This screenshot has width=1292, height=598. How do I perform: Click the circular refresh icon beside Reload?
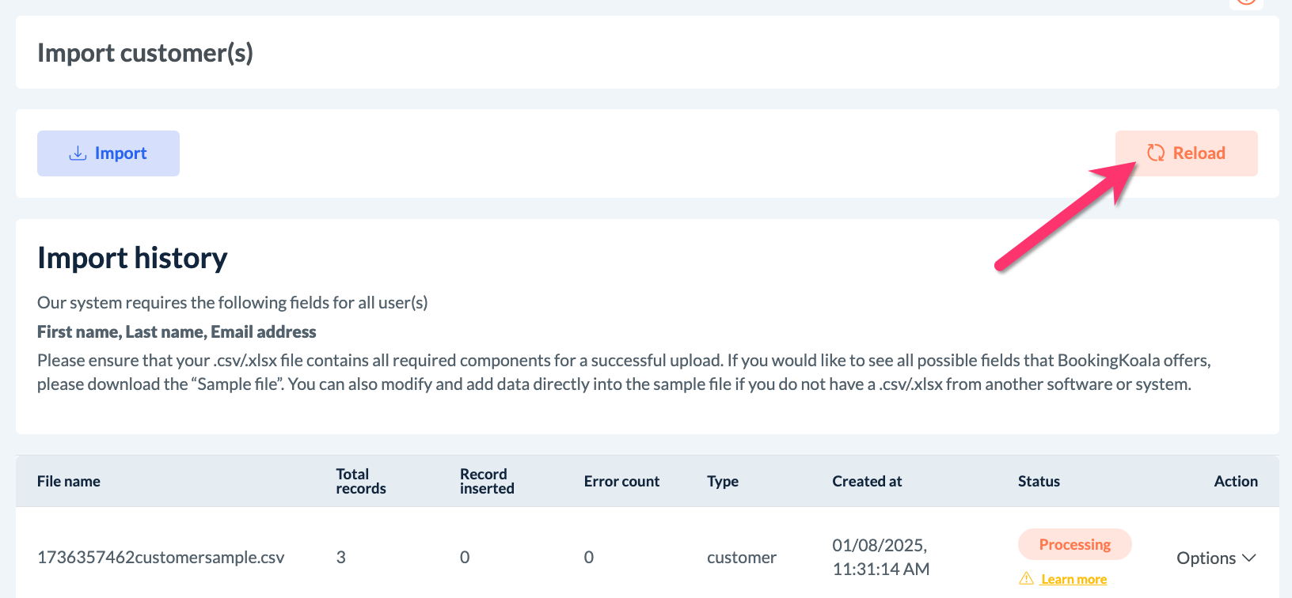(x=1156, y=153)
